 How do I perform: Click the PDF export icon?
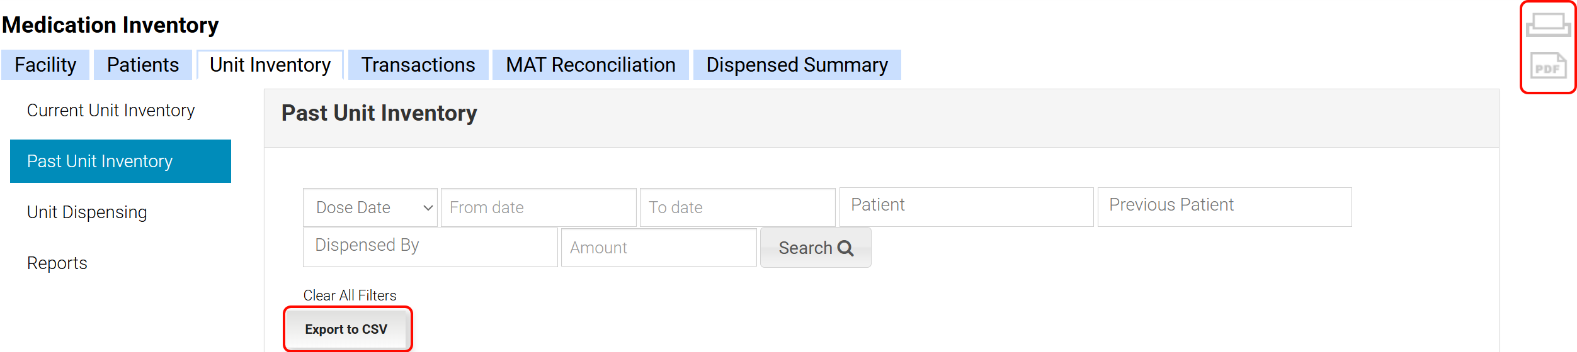1547,66
